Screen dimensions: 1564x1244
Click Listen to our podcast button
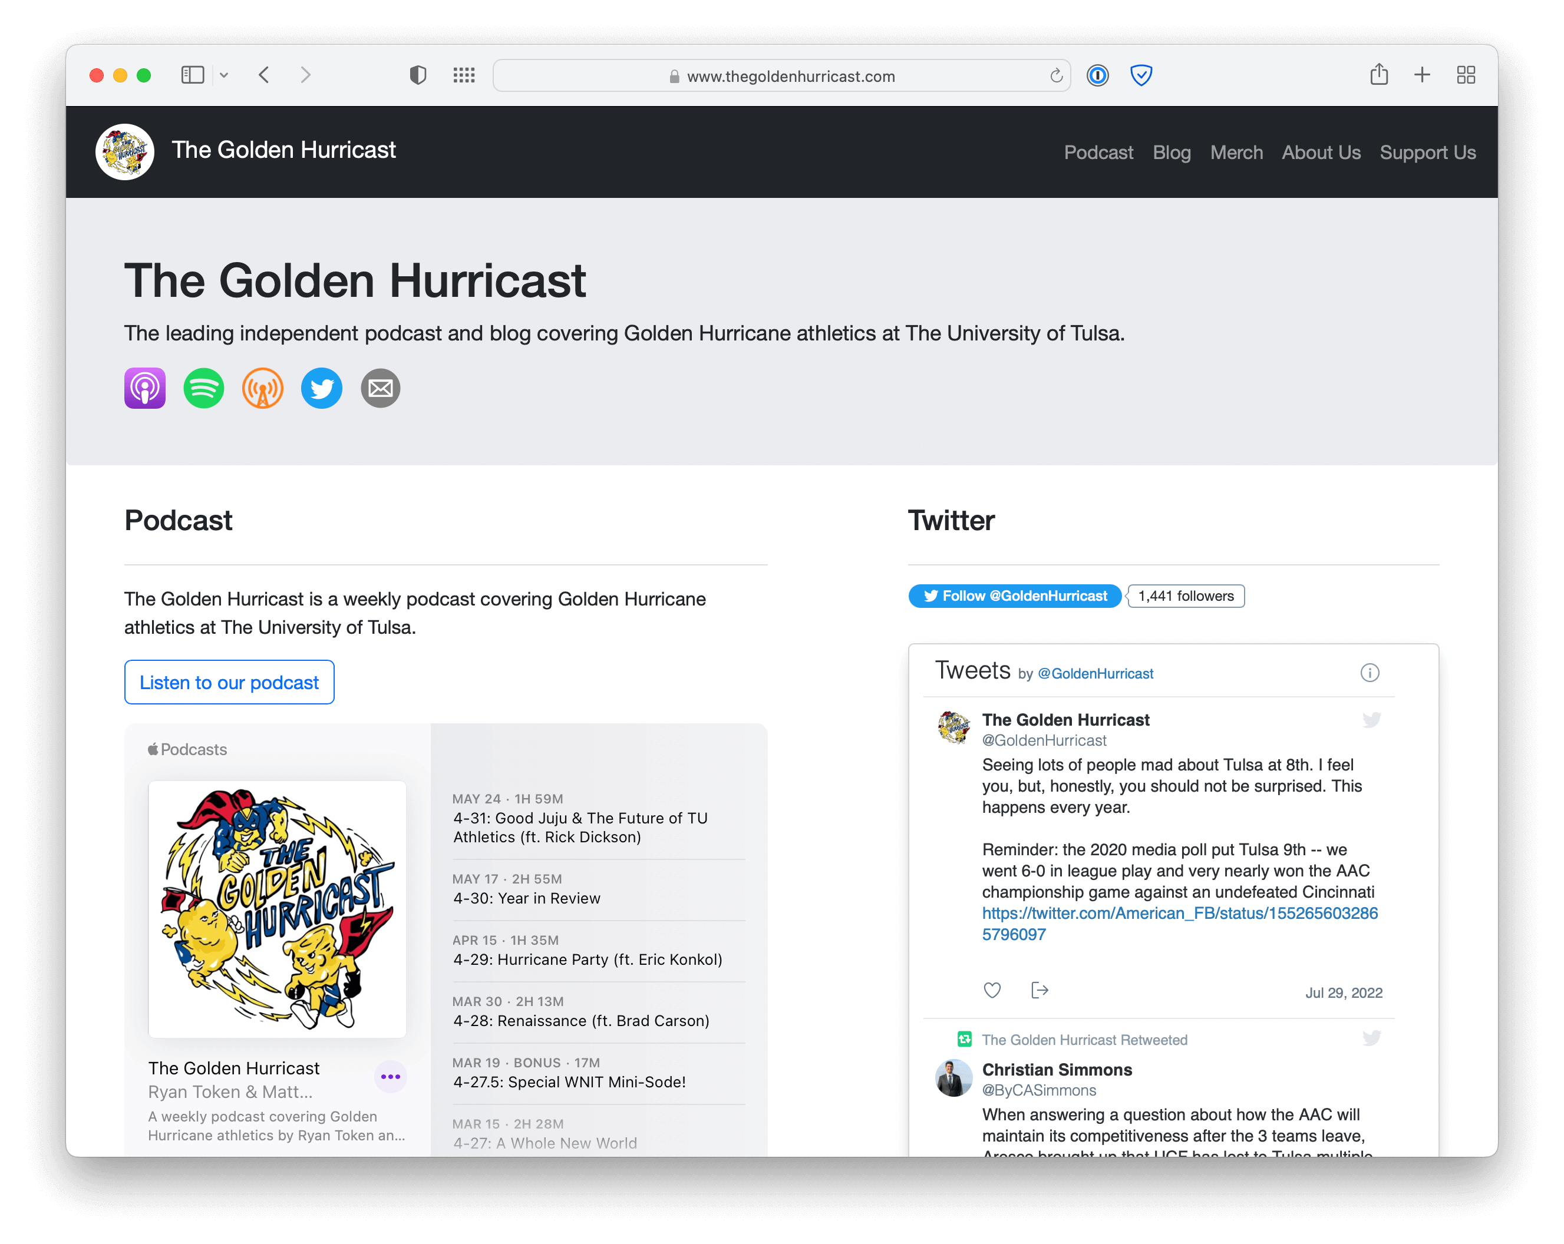click(x=229, y=682)
